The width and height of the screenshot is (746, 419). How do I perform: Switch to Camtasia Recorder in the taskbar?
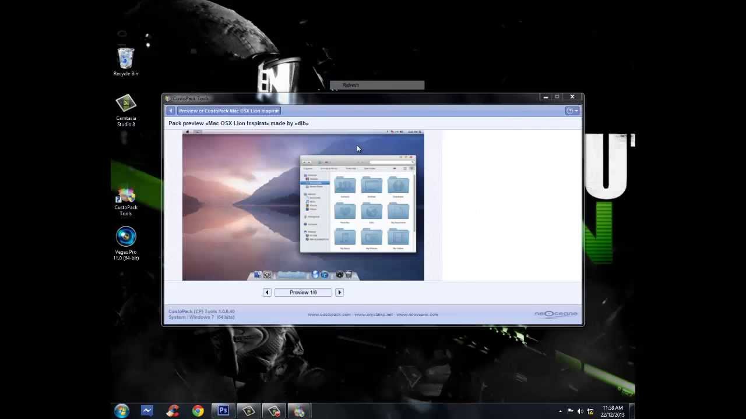(274, 411)
